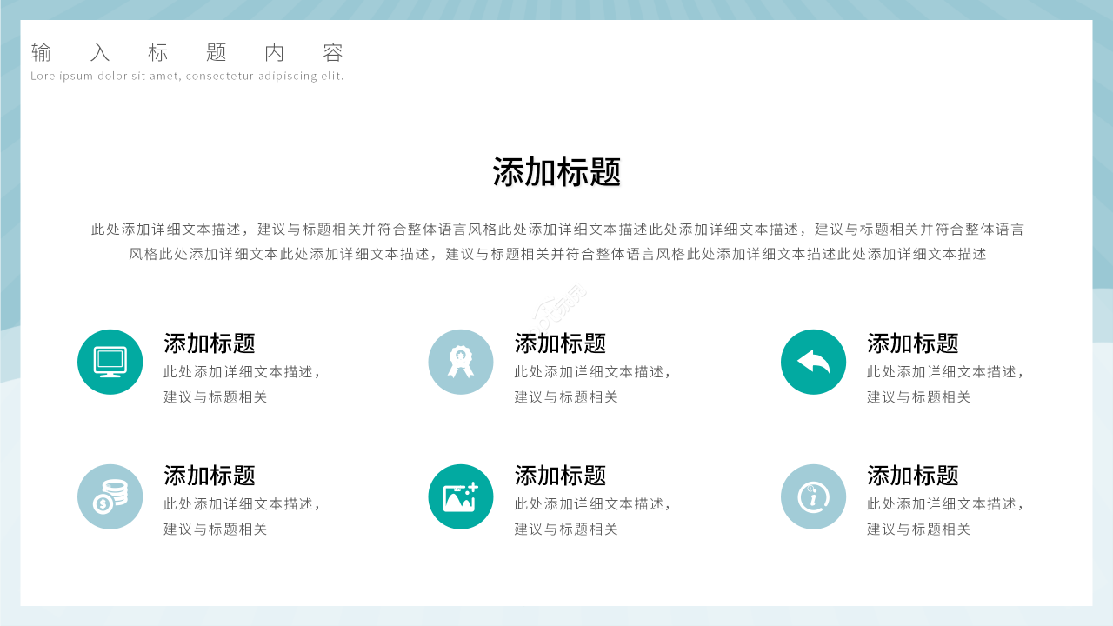Click the description text beside the coins icon
The image size is (1113, 626).
pyautogui.click(x=243, y=516)
